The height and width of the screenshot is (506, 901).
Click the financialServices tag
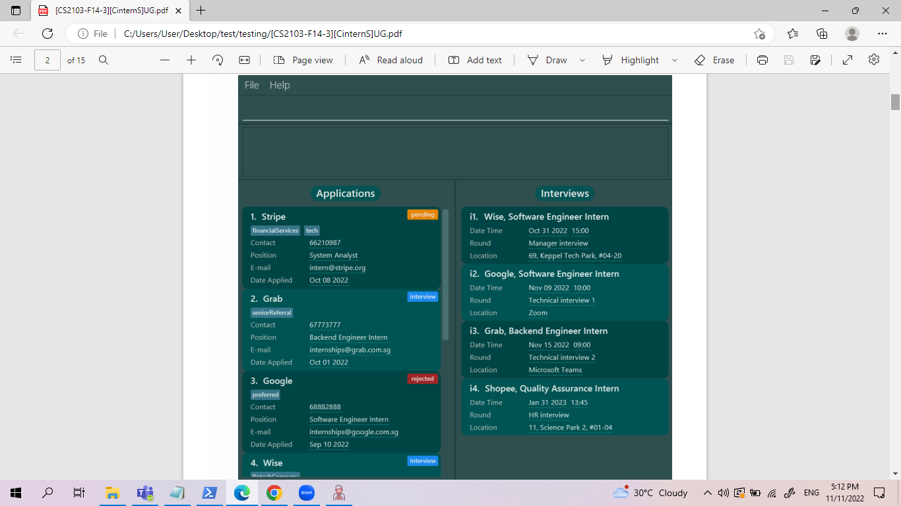[275, 231]
